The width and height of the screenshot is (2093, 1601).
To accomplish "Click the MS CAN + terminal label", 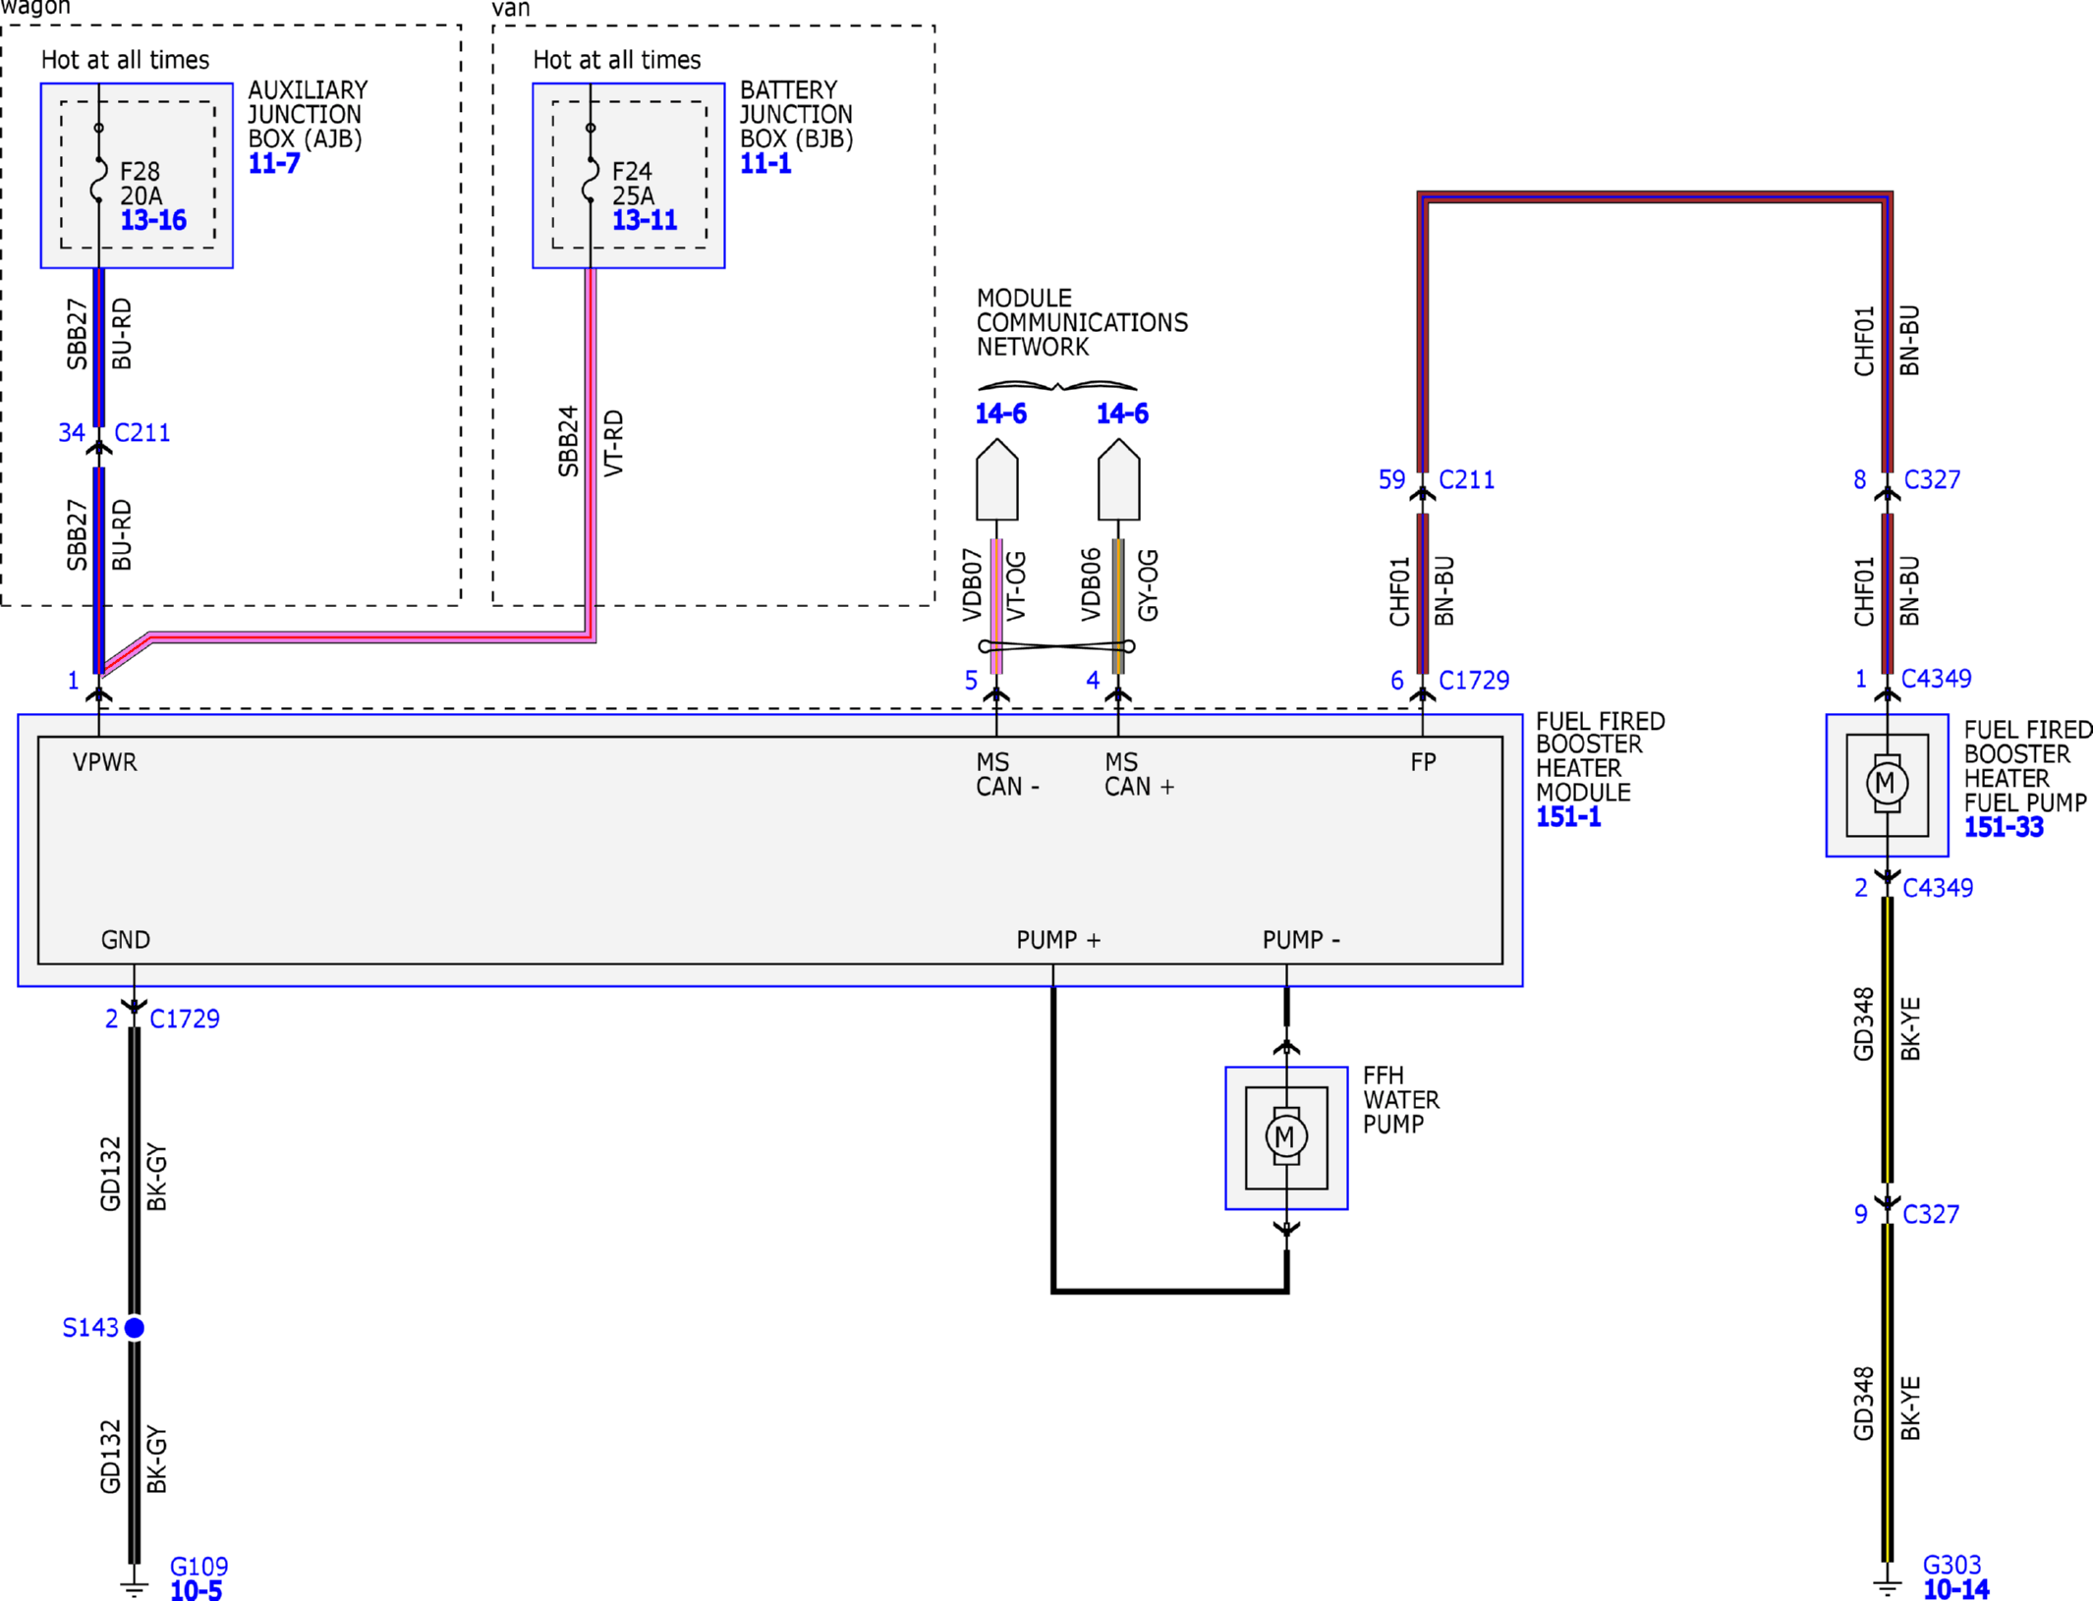I will 1139,775.
